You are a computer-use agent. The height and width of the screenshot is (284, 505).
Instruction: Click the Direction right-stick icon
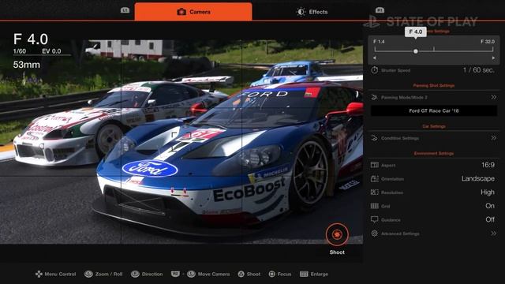(135, 274)
